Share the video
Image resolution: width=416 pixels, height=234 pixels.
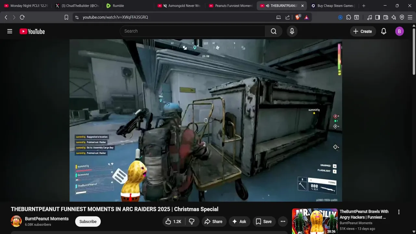pyautogui.click(x=213, y=222)
